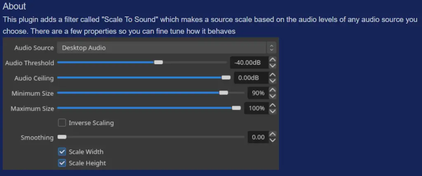Decrease Audio Threshold with down arrow

(273, 66)
